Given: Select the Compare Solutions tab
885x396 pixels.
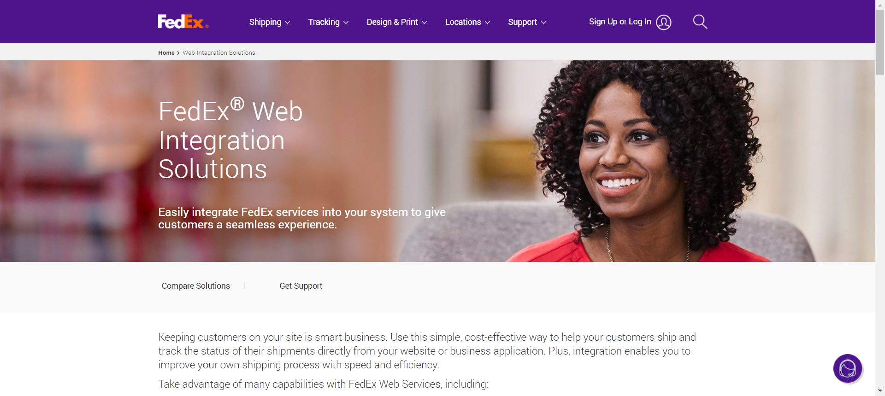Looking at the screenshot, I should point(195,286).
